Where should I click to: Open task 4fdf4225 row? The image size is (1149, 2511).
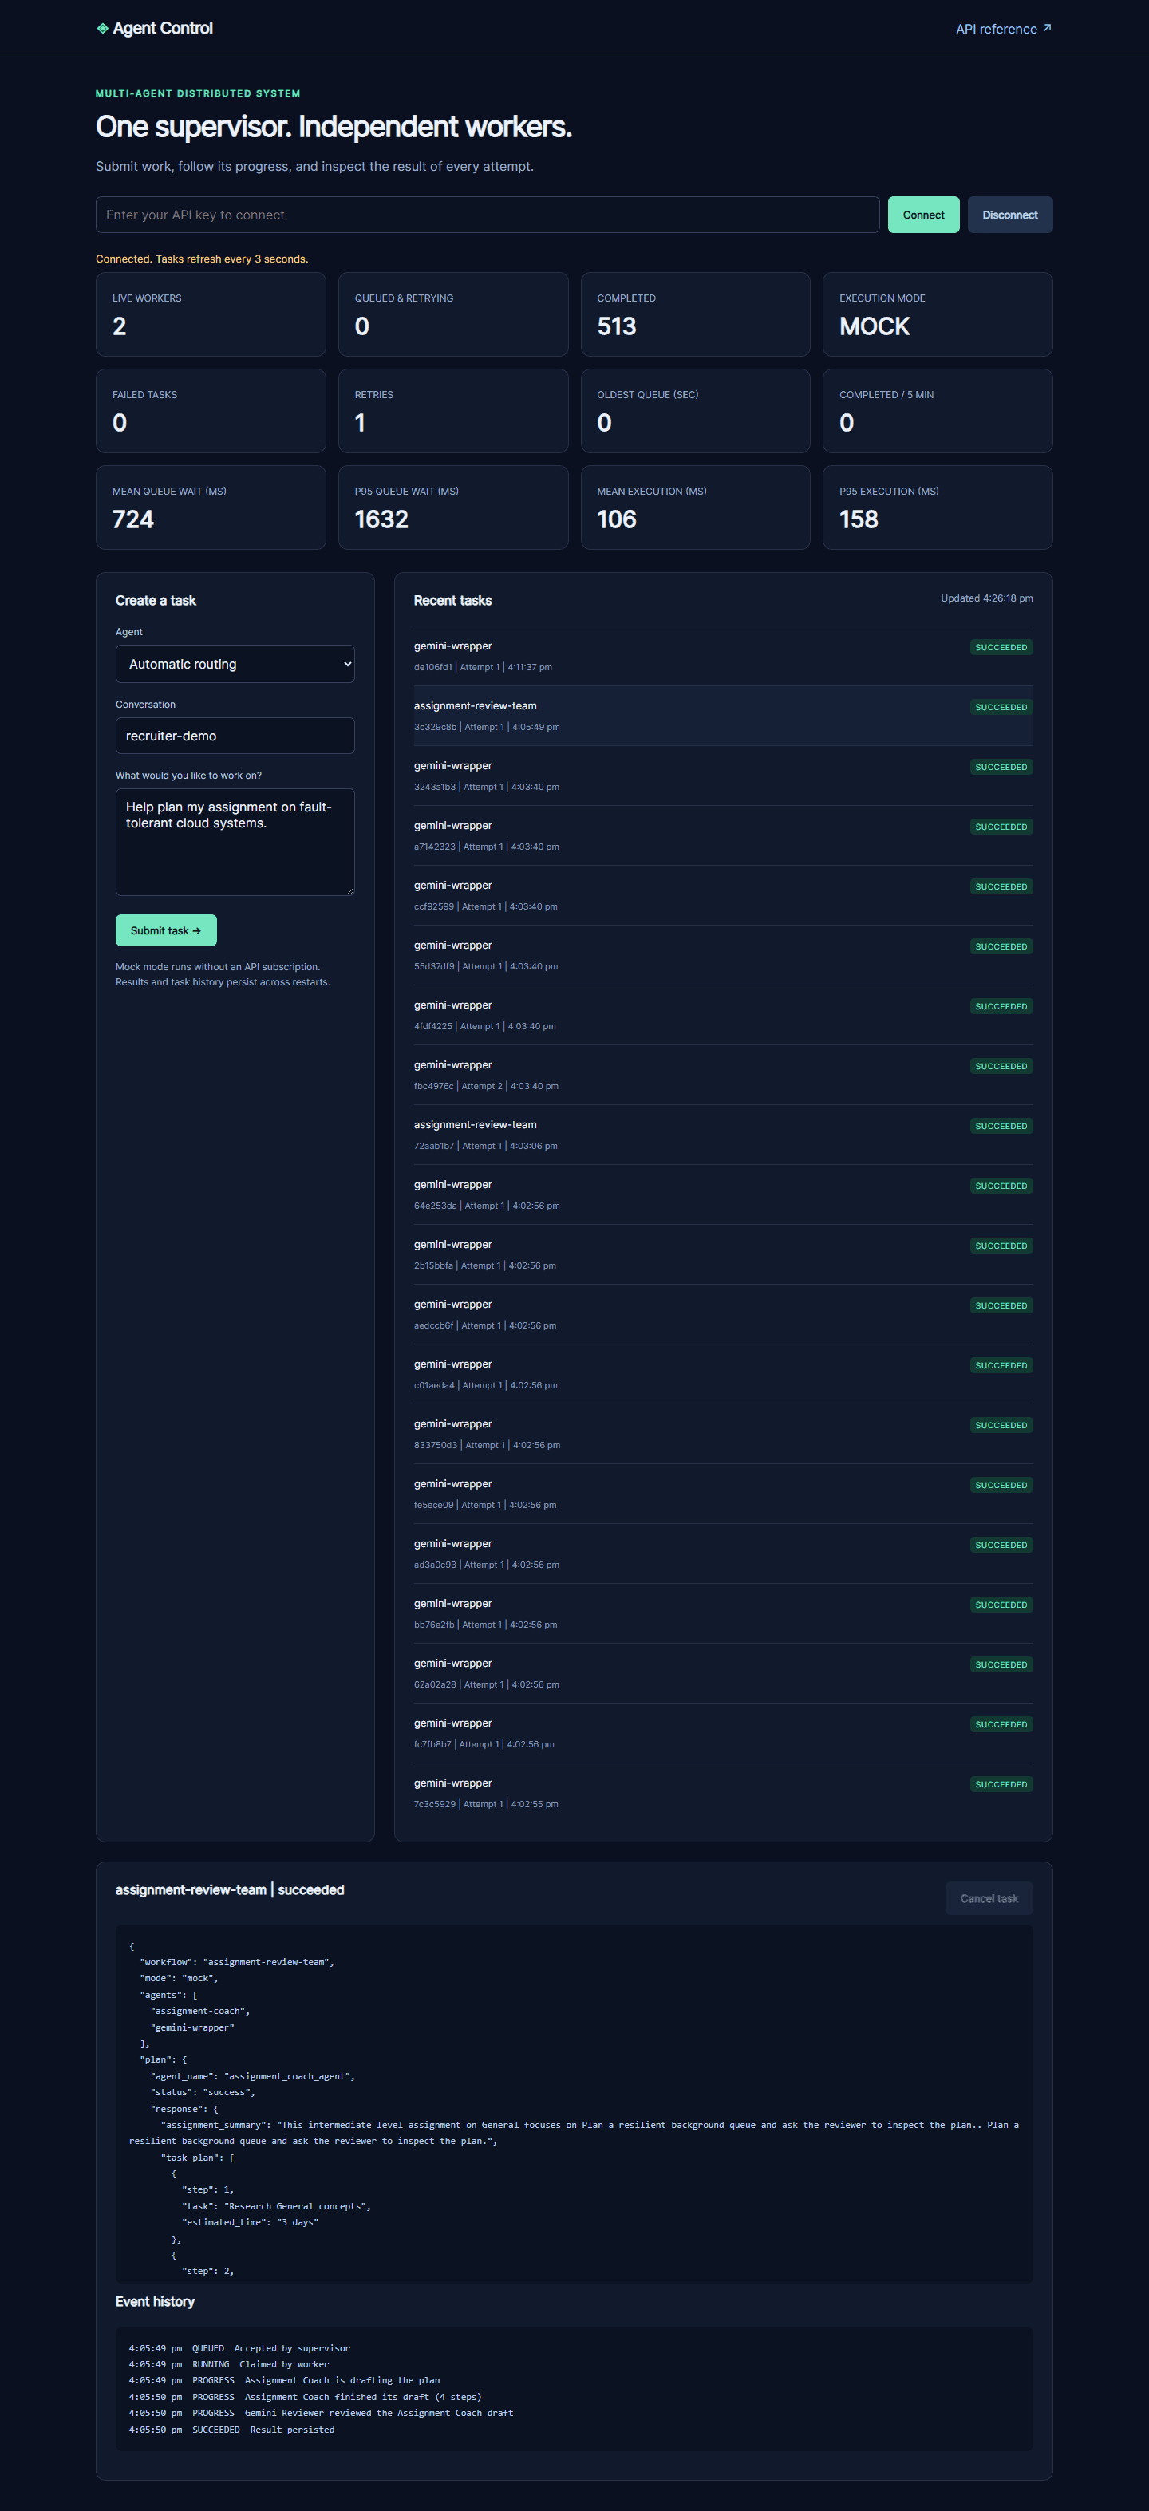pyautogui.click(x=723, y=1015)
